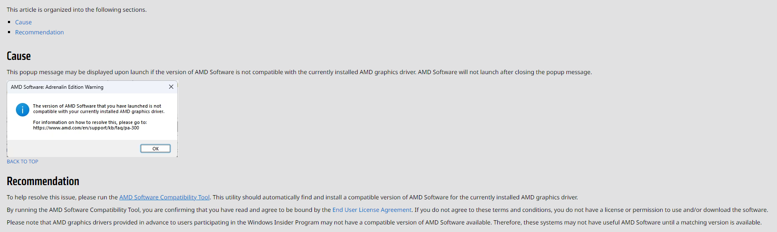Open the End User License Agreement link
The width and height of the screenshot is (777, 232).
(372, 210)
